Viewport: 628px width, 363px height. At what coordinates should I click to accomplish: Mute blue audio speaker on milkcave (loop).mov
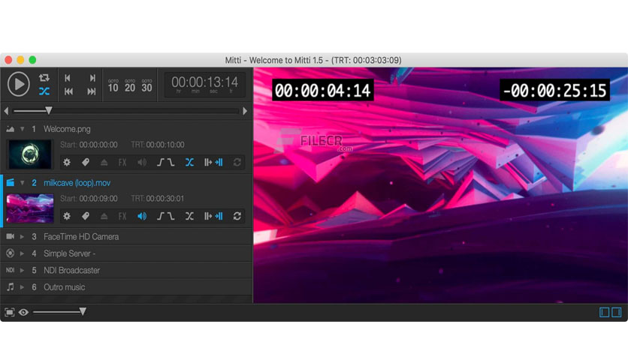[142, 216]
